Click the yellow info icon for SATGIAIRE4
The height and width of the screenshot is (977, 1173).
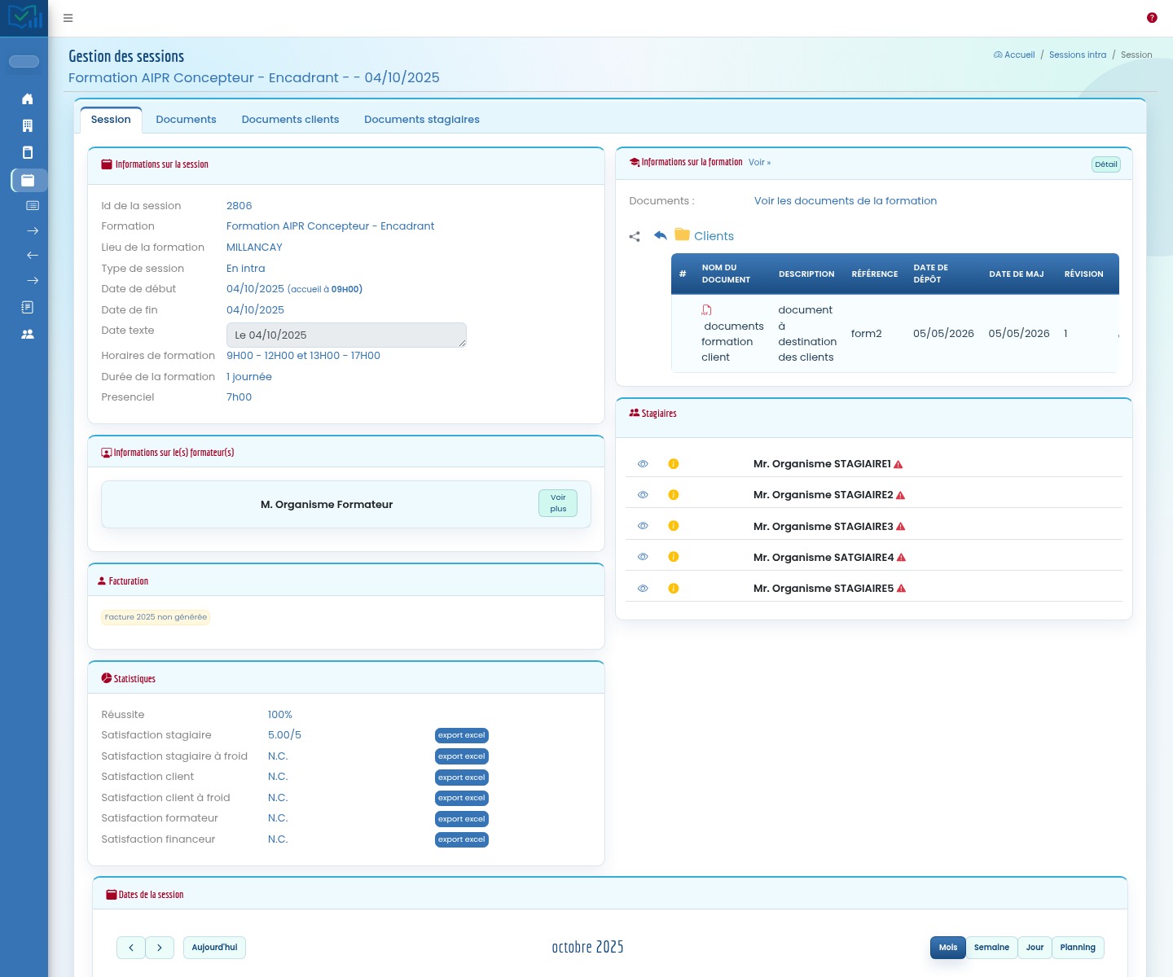pos(674,557)
